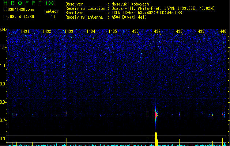Select the filename 0509041430.png
The height and width of the screenshot is (146, 230).
[19, 9]
